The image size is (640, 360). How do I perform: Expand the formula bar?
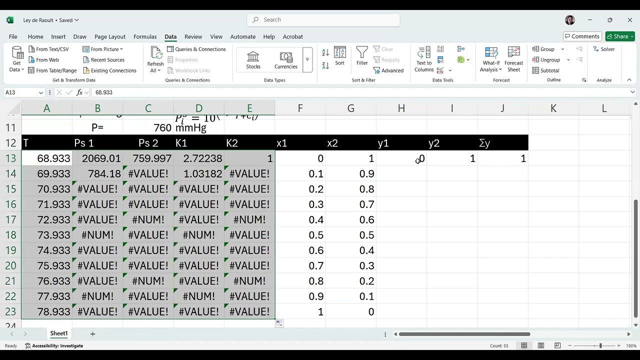pos(632,92)
